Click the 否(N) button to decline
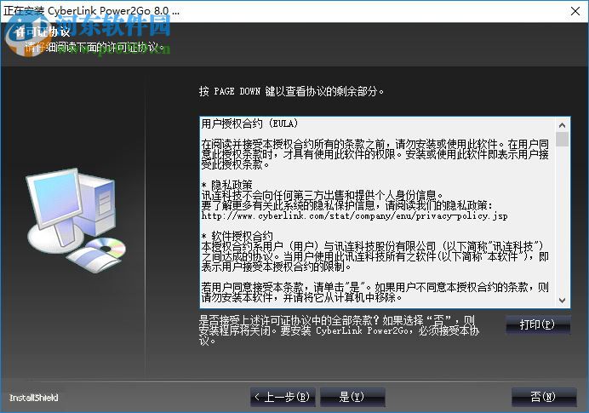 pyautogui.click(x=544, y=397)
